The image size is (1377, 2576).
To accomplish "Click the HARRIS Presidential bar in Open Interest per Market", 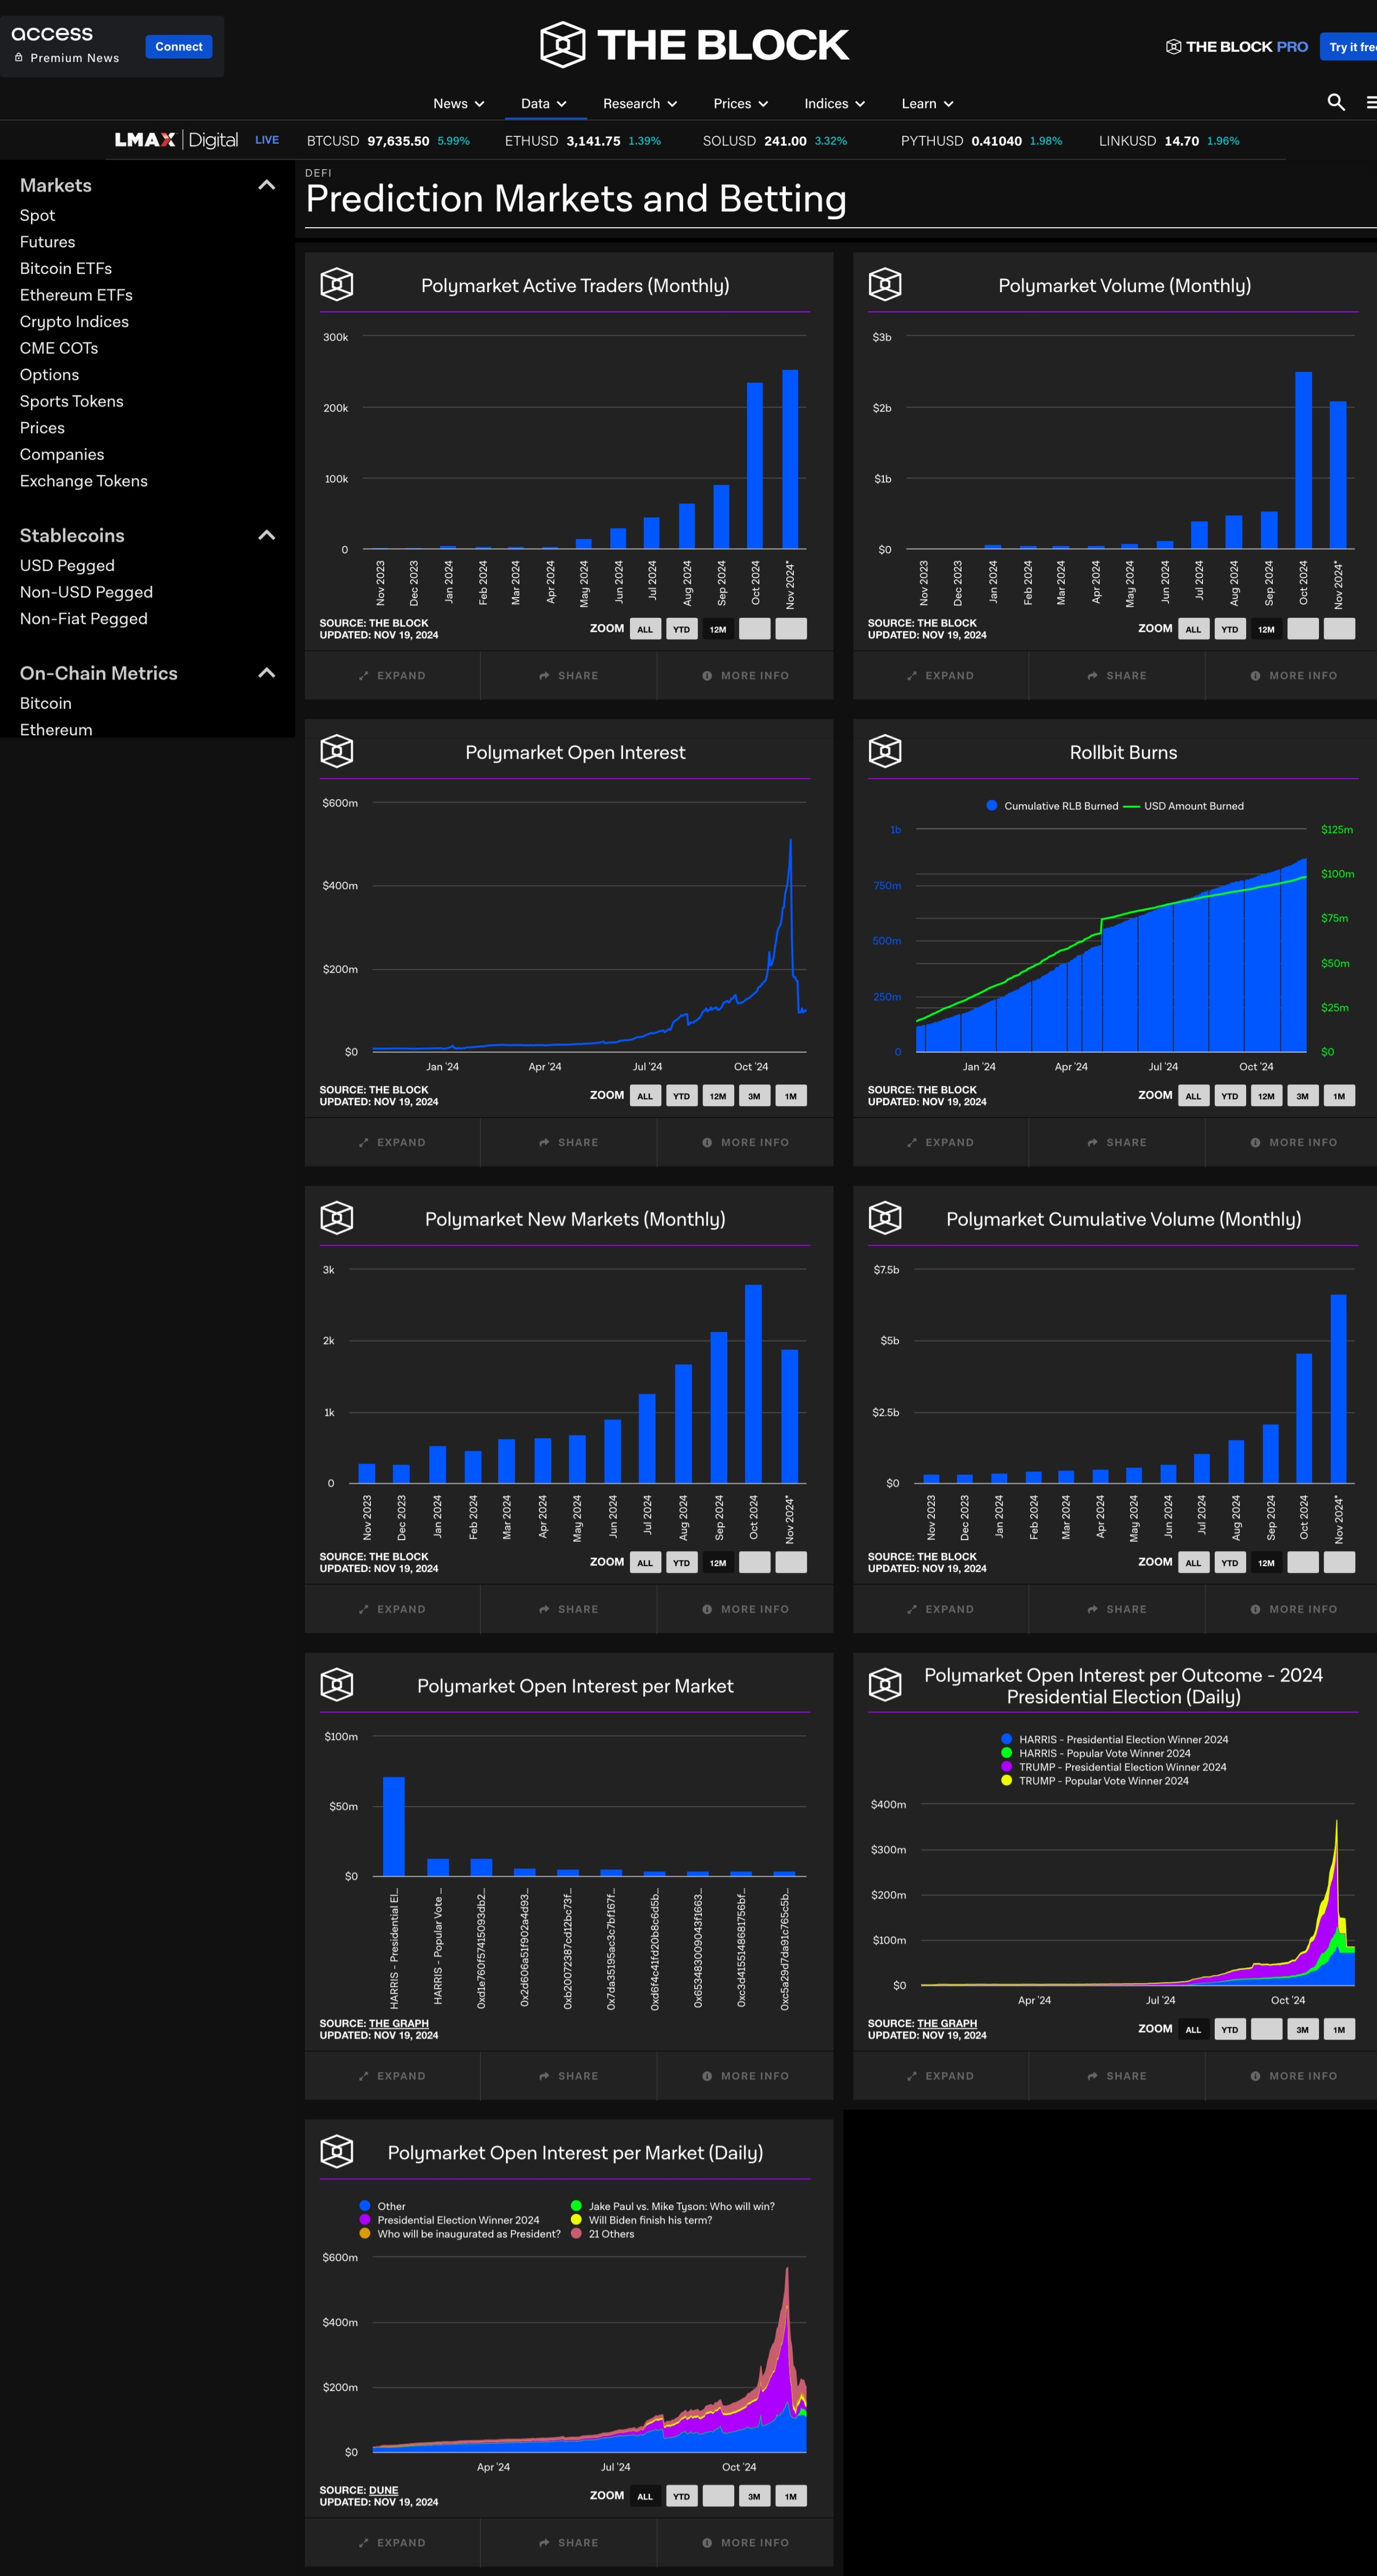I will [394, 1826].
